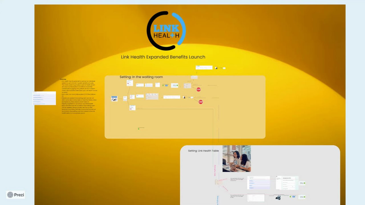Click the fax machine icon in lower pathway
365x205 pixels.
[278, 198]
